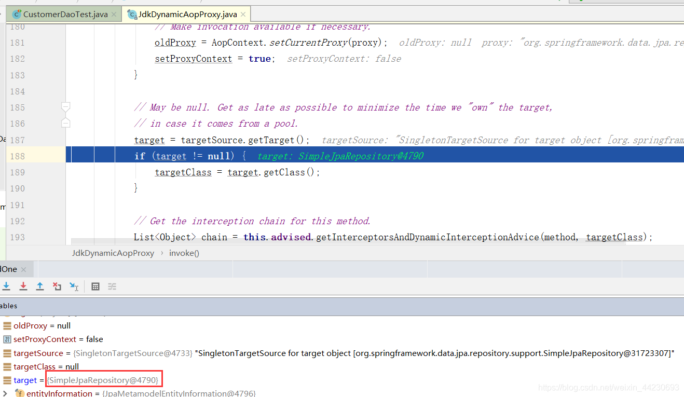The image size is (684, 397).
Task: Click the inline hint 'oldProxy: null'
Action: [x=435, y=43]
